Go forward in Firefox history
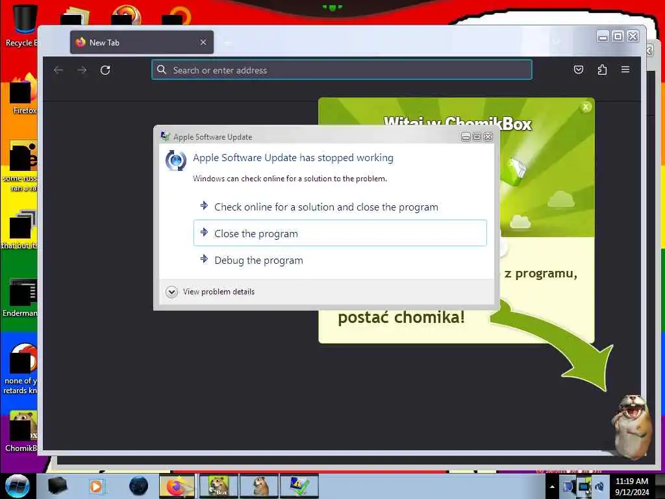The image size is (665, 499). 82,70
